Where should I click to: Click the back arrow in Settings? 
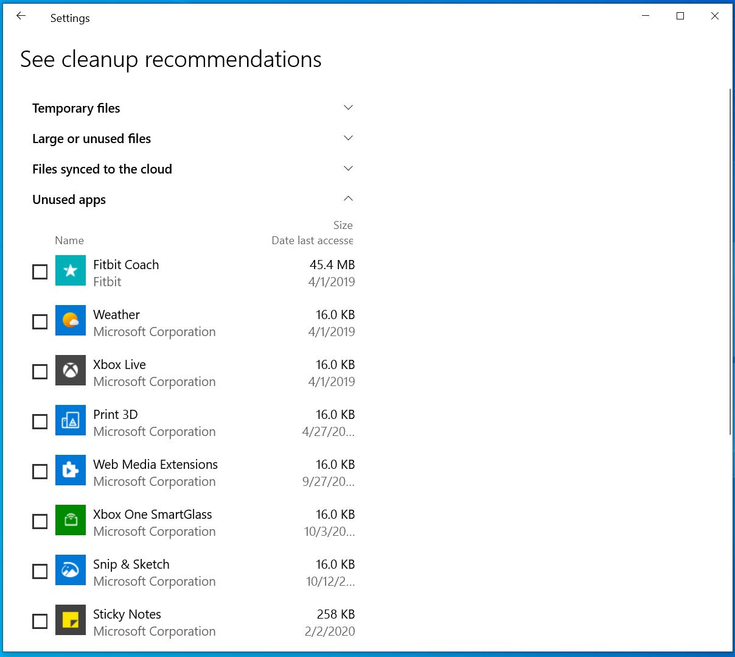pyautogui.click(x=21, y=16)
